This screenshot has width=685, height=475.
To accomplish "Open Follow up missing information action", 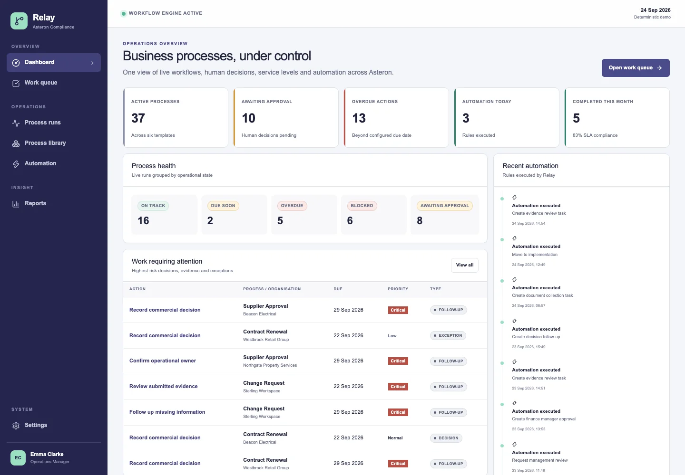I will pyautogui.click(x=167, y=412).
